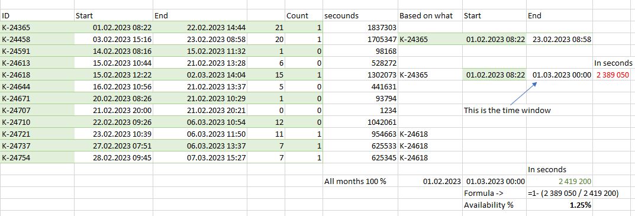The height and width of the screenshot is (216, 635).
Task: Select ID cell K-24707
Action: click(37, 110)
